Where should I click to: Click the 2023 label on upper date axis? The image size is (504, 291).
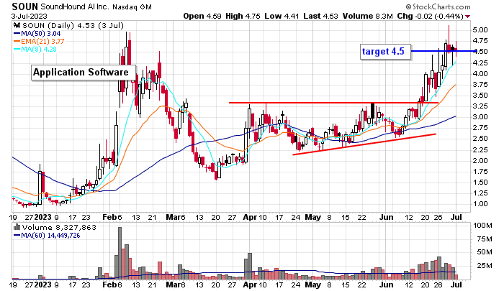[42, 217]
